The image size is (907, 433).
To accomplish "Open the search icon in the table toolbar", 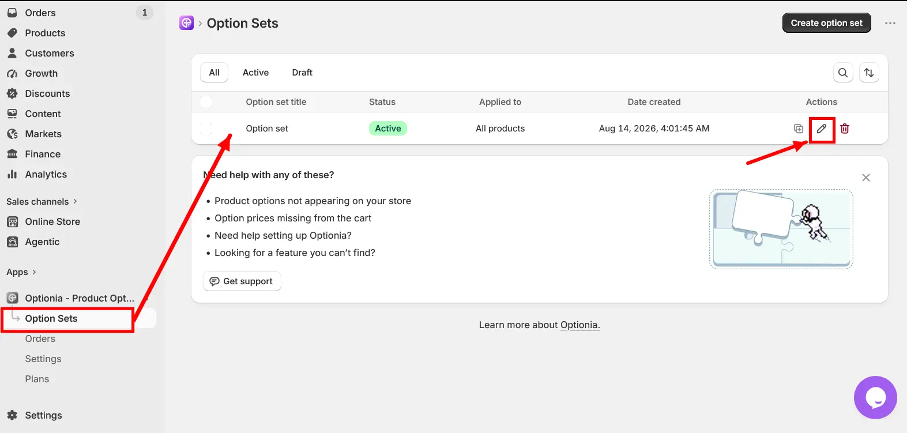I will tap(843, 73).
